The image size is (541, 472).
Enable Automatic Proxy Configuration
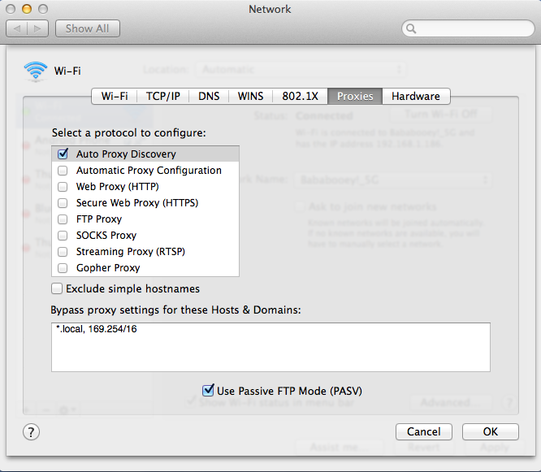pyautogui.click(x=63, y=171)
